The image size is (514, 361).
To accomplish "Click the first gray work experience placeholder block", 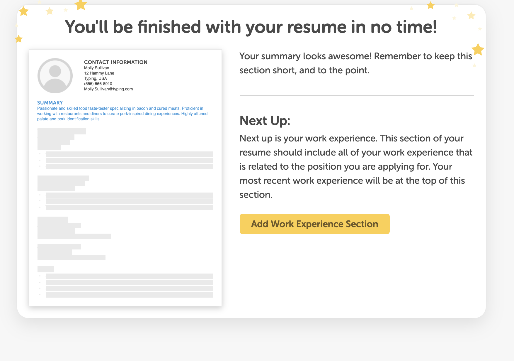I will coord(125,149).
